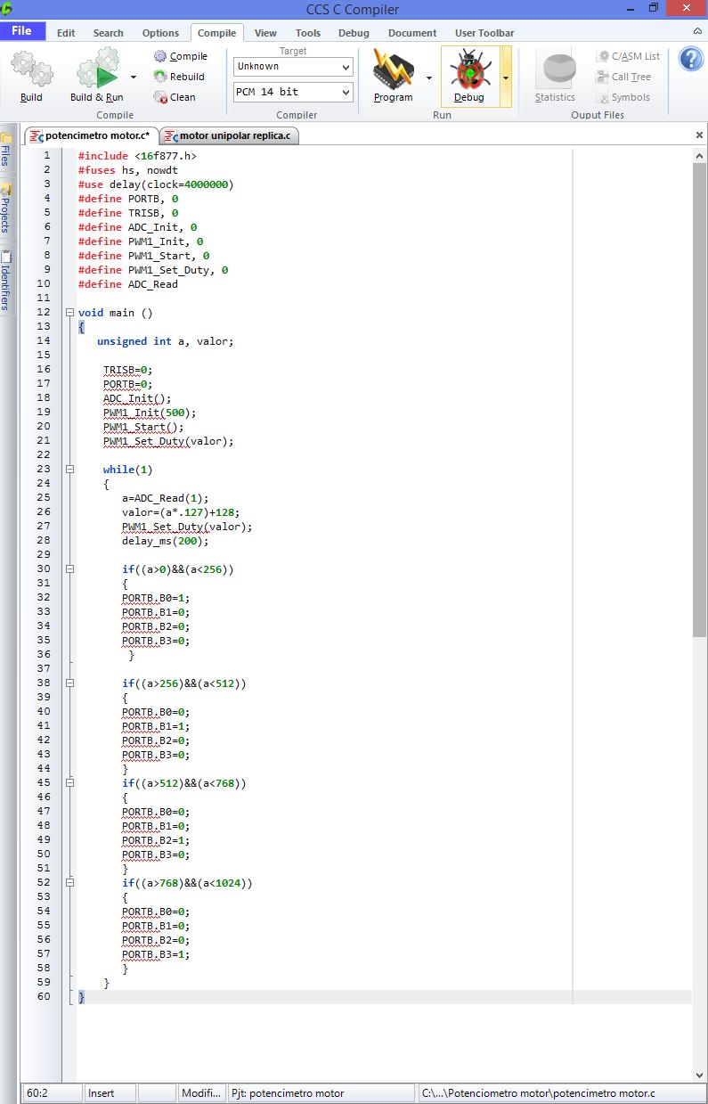Viewport: 708px width, 1104px height.
Task: Open the Debug dropdown arrow
Action: point(506,78)
